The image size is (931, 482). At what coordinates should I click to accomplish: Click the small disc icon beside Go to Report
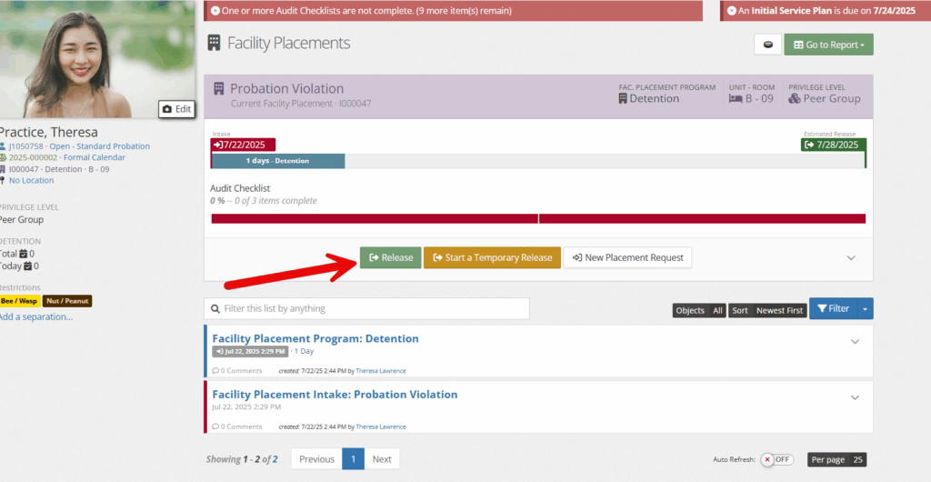click(767, 45)
